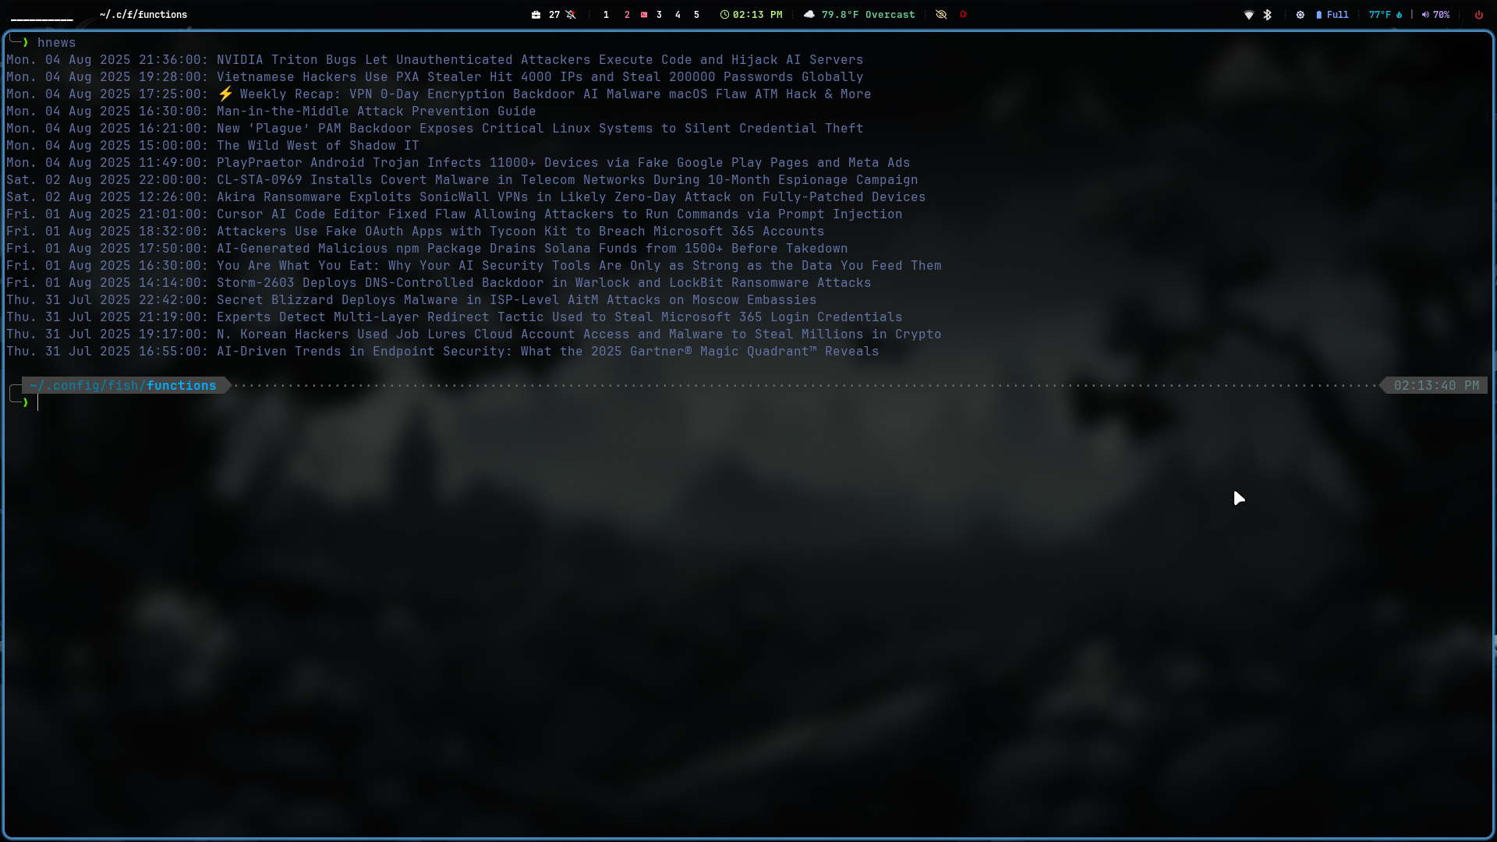
Task: Click the ~/.config/fish/functions path segment
Action: (x=125, y=385)
